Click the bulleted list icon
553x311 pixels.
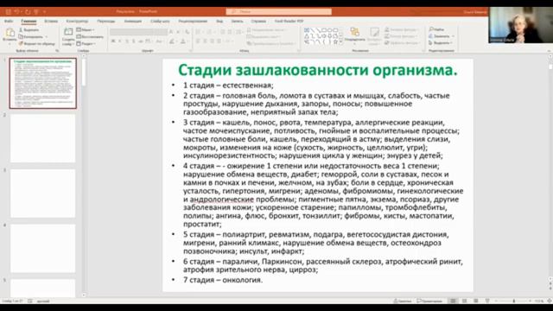coord(198,32)
